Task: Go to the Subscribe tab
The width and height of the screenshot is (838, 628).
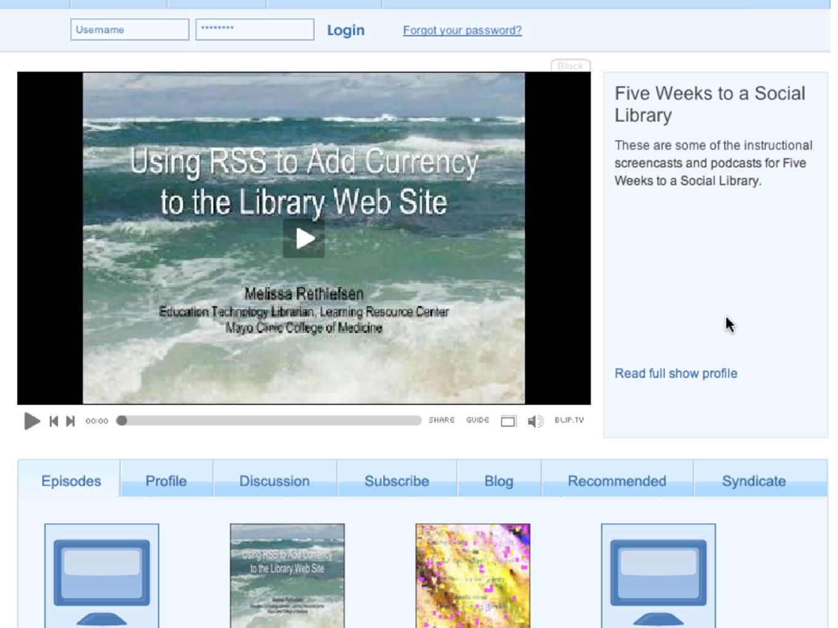Action: pos(397,481)
